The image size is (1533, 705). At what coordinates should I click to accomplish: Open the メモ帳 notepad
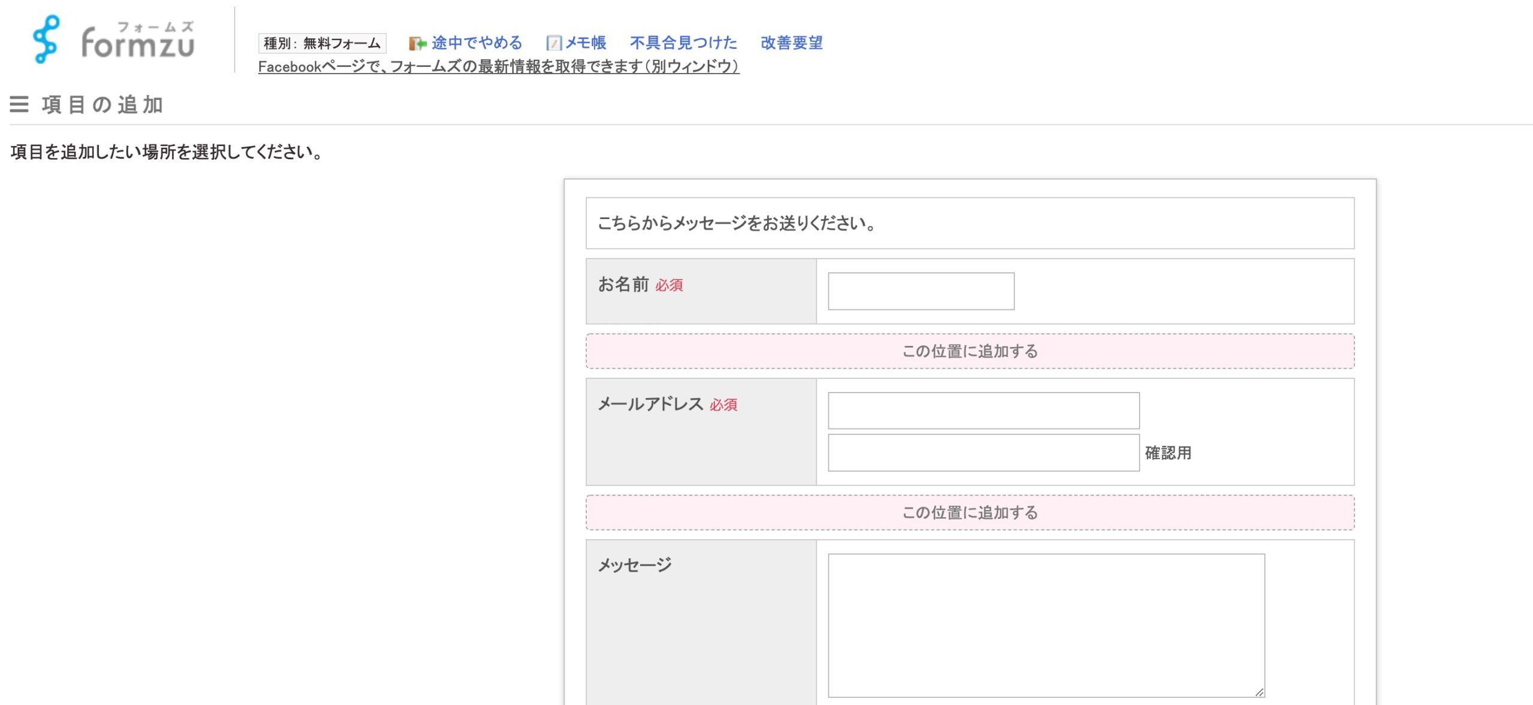(x=584, y=42)
